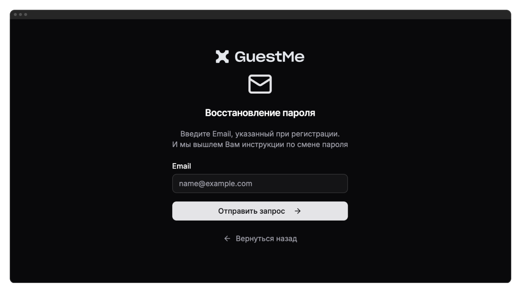Click the second window control dot
Screen dimensions: 521x293
20,15
